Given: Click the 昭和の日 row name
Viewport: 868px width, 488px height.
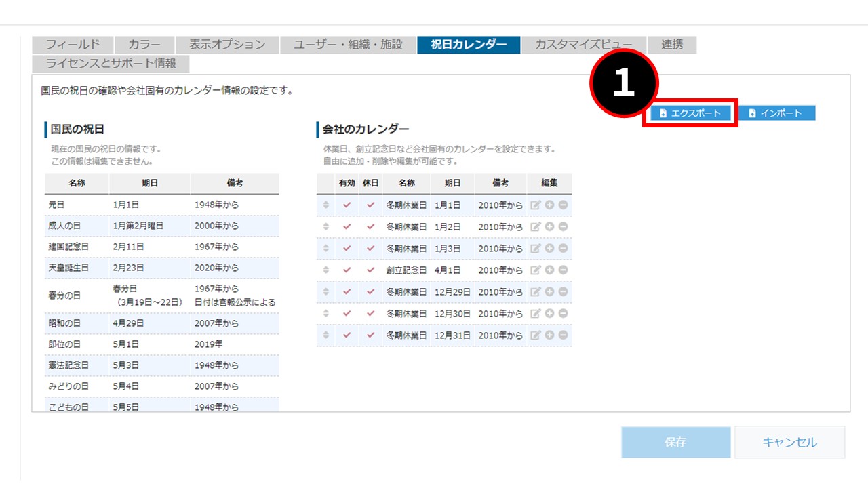Looking at the screenshot, I should 64,323.
